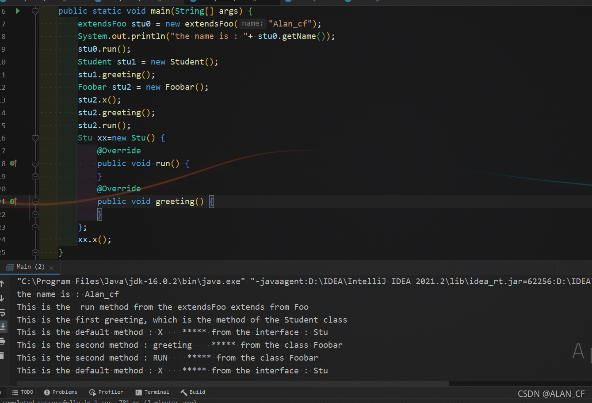Click the last console line 'default method : X'
Viewport: 592px width, 403px height.
172,371
